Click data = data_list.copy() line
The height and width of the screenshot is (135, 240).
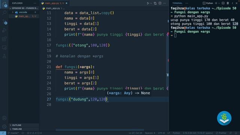[89, 13]
